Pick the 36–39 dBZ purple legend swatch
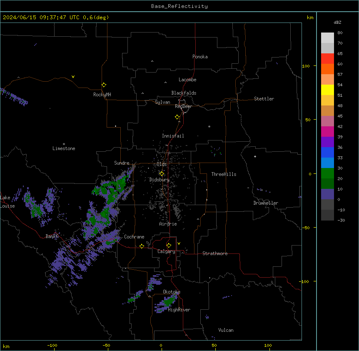This screenshot has height=351, width=359. [x=327, y=142]
